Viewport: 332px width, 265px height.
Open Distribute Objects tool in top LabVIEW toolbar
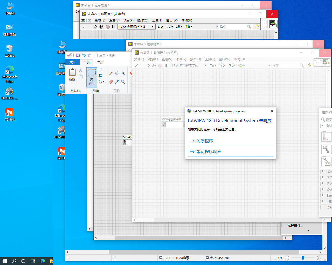tap(170, 27)
